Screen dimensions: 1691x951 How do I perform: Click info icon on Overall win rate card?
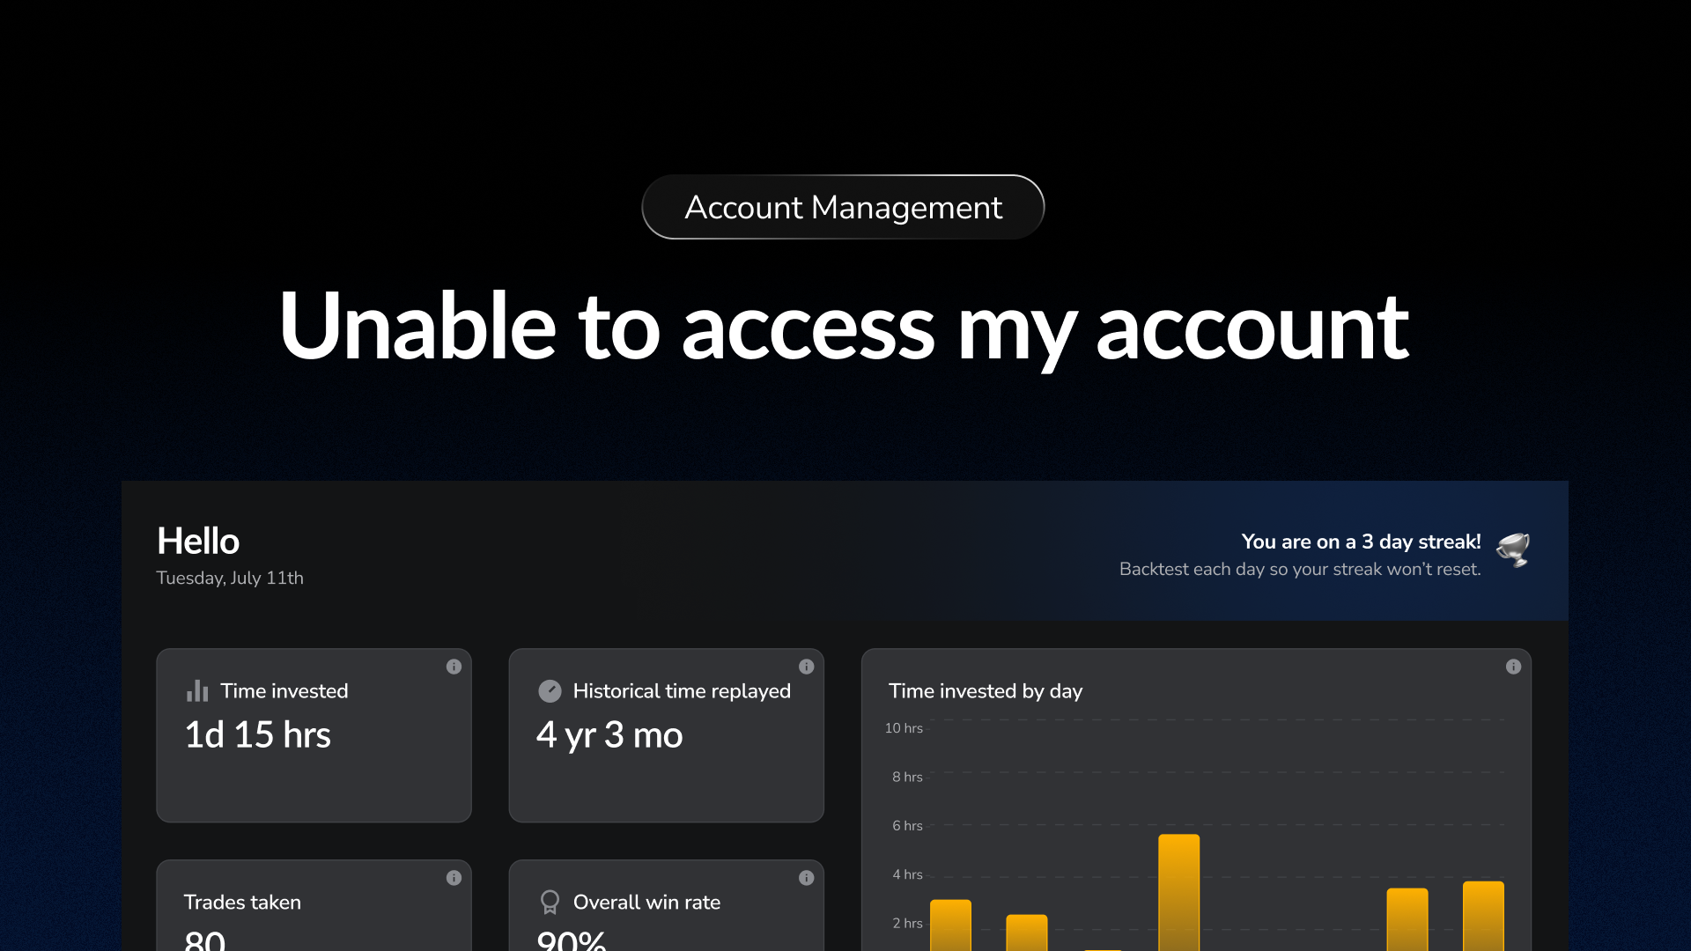click(806, 878)
